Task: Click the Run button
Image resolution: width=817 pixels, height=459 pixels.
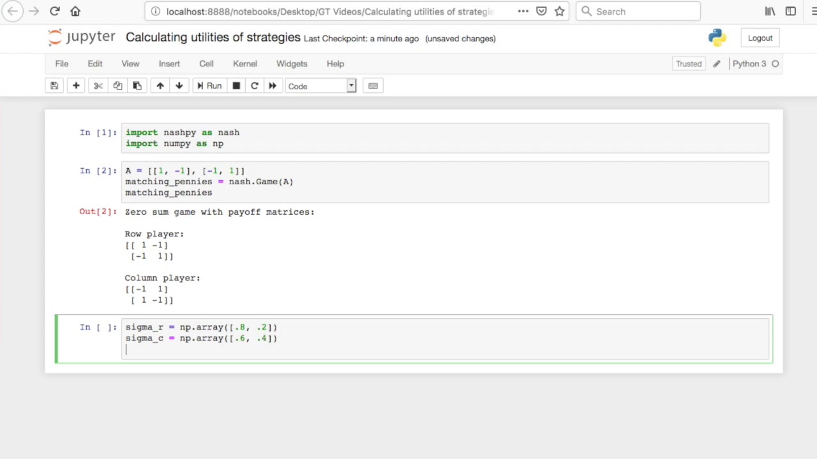Action: point(209,86)
